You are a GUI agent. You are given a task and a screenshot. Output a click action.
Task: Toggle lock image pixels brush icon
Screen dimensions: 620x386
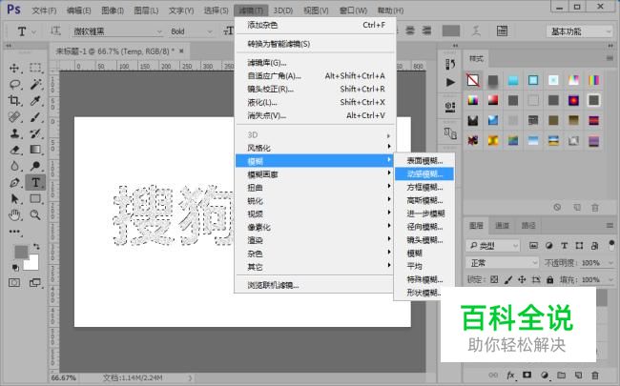pyautogui.click(x=508, y=279)
